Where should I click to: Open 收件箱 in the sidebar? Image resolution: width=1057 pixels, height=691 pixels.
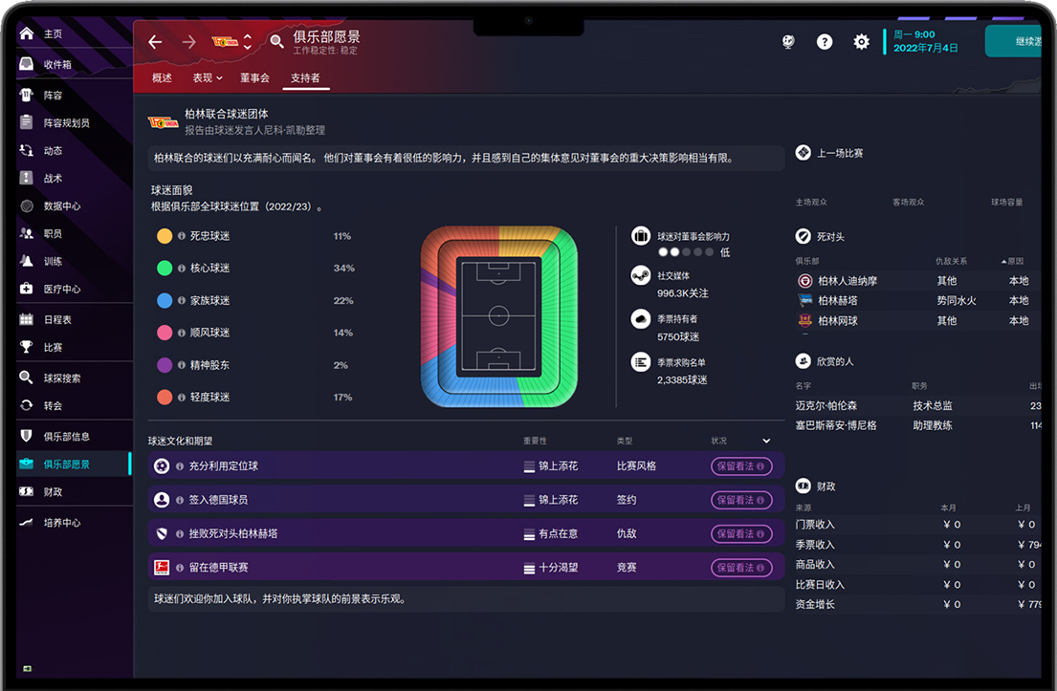(x=57, y=64)
